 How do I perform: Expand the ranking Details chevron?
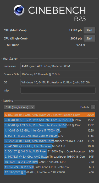pos(93,107)
